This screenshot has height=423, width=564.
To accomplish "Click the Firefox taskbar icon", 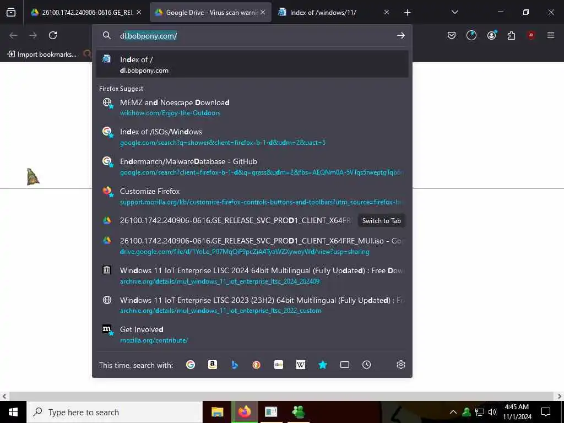I will point(245,412).
